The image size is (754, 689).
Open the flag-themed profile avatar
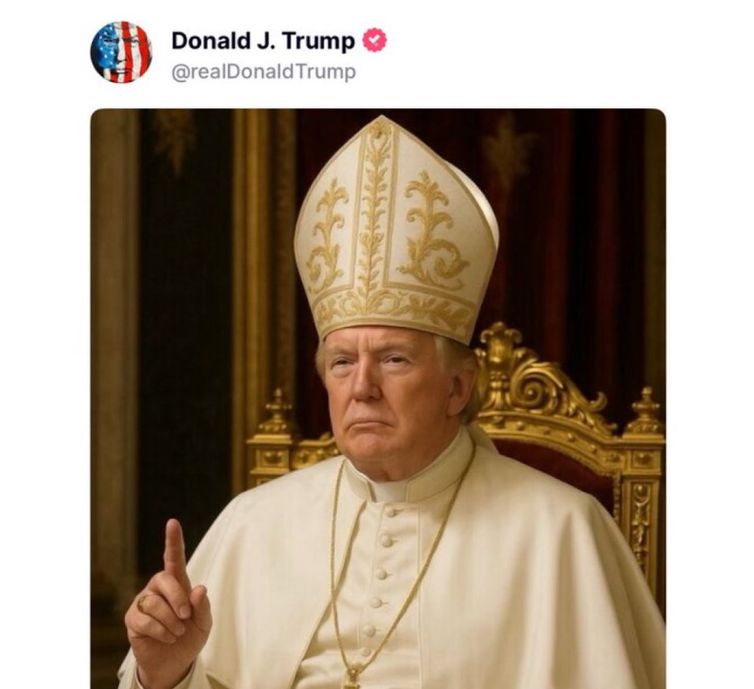tap(122, 52)
